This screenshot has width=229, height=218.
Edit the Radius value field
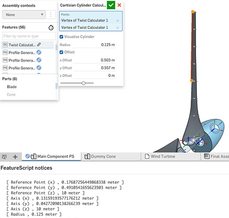click(94, 45)
